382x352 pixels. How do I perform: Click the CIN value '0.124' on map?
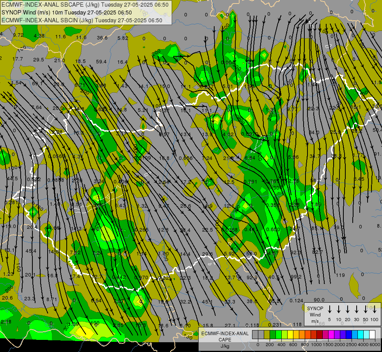pyautogui.click(x=296, y=301)
